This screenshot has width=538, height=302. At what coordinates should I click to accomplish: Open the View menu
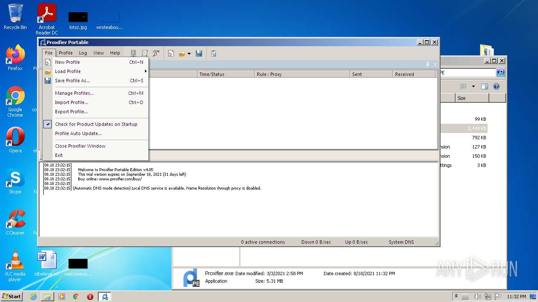(x=98, y=53)
